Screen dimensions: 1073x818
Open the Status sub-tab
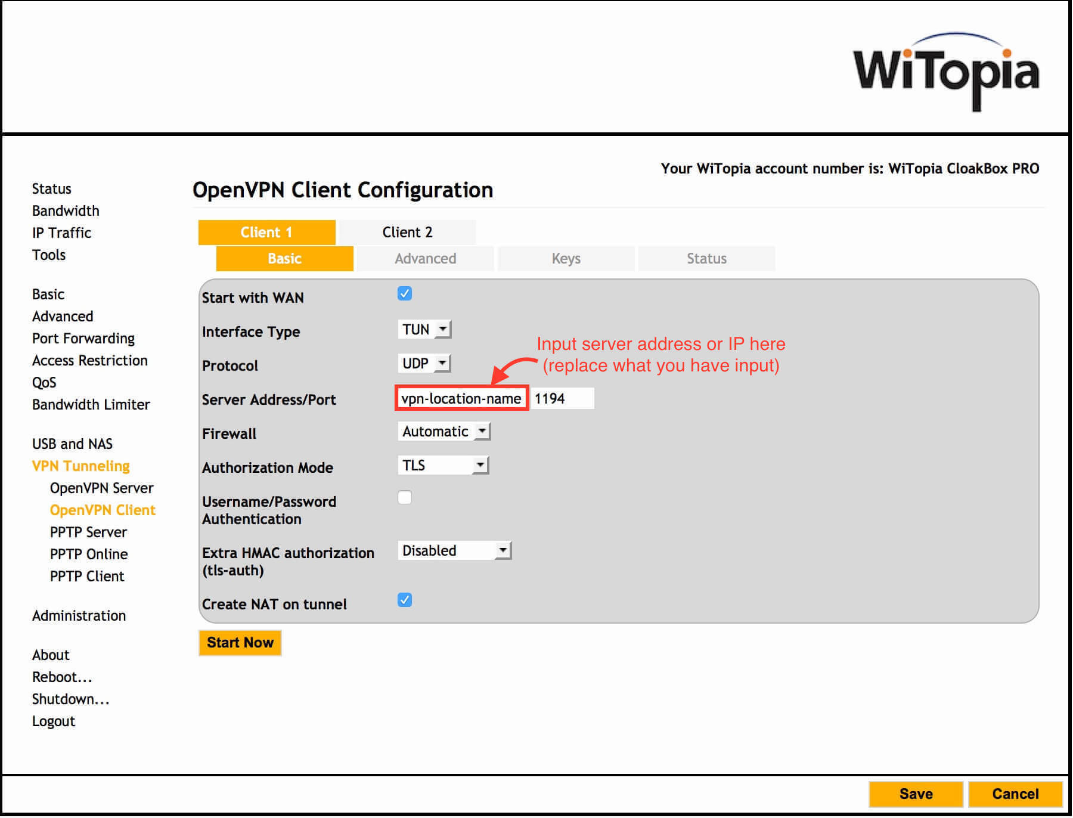707,259
